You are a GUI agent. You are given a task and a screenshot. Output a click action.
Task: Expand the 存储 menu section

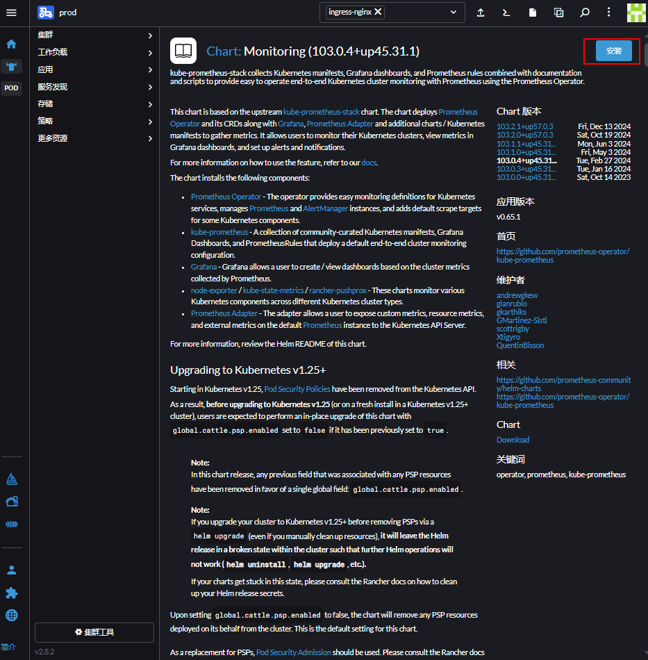[94, 104]
